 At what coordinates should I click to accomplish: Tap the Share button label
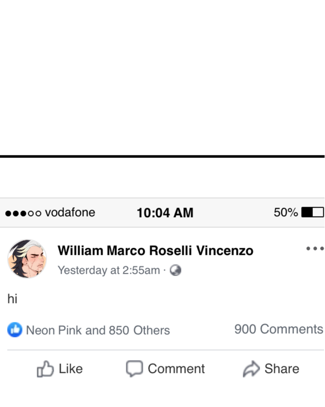282,369
